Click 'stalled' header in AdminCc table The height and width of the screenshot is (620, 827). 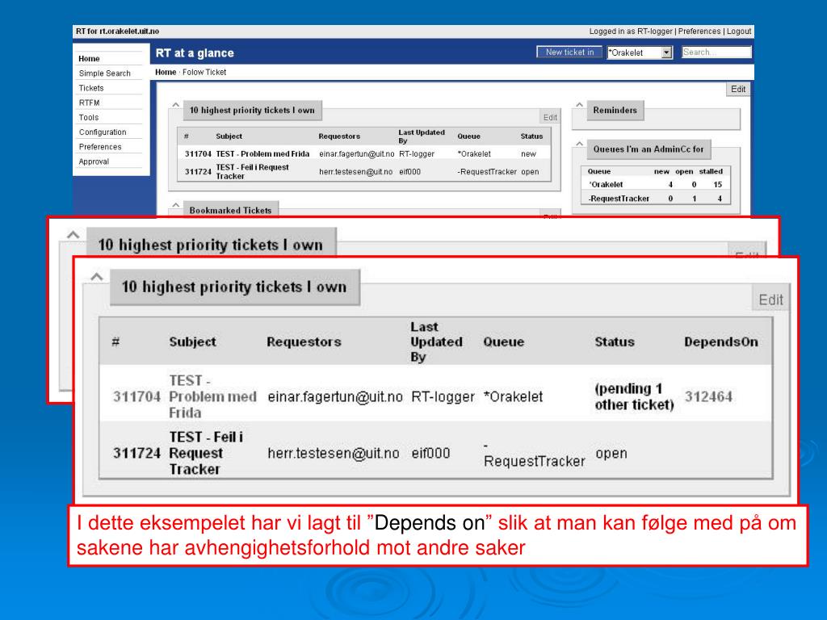coord(711,171)
